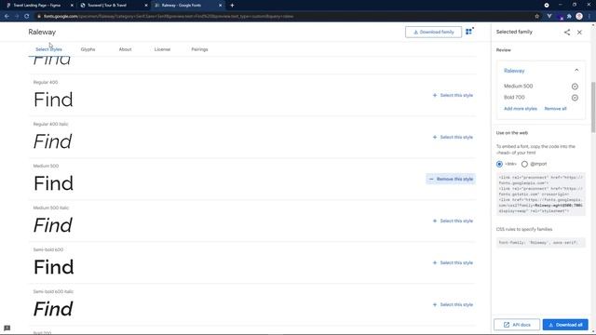The width and height of the screenshot is (596, 335).
Task: Remove the Medium 500 style
Action: (x=451, y=179)
